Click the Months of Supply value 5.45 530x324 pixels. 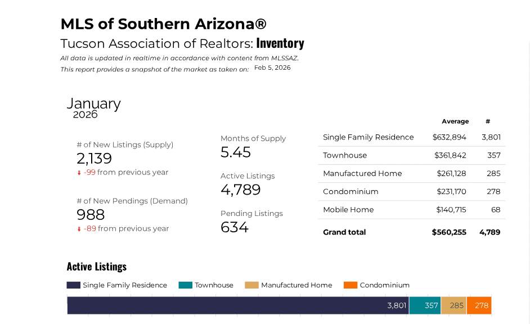[x=236, y=152]
